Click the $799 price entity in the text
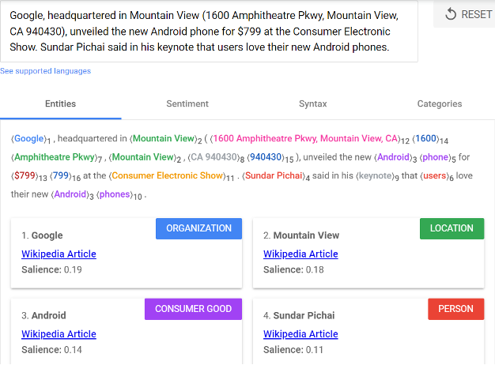 pyautogui.click(x=25, y=175)
